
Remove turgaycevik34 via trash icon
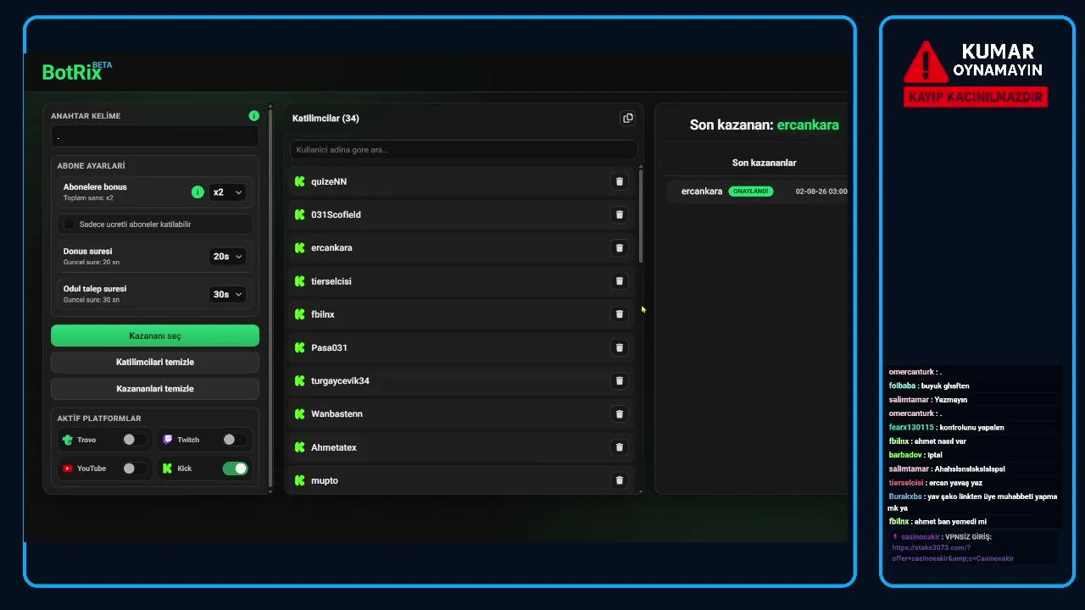point(619,380)
